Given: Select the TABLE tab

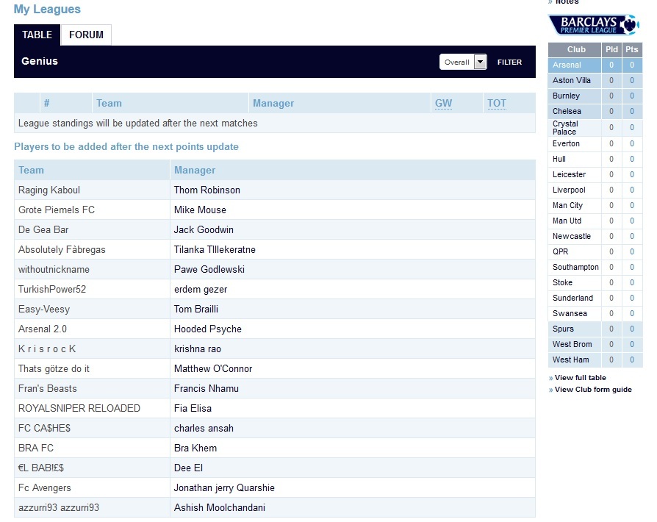Looking at the screenshot, I should coord(37,35).
